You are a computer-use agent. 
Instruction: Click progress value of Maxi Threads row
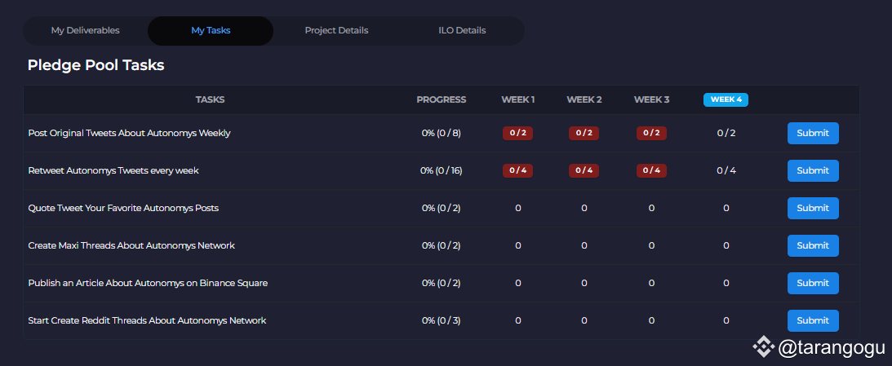pyautogui.click(x=441, y=245)
